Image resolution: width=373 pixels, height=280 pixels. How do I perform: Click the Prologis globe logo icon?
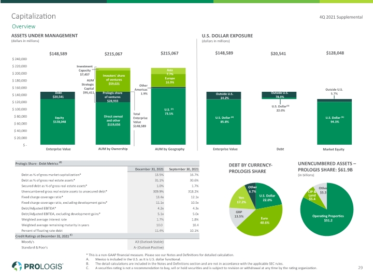[17, 266]
